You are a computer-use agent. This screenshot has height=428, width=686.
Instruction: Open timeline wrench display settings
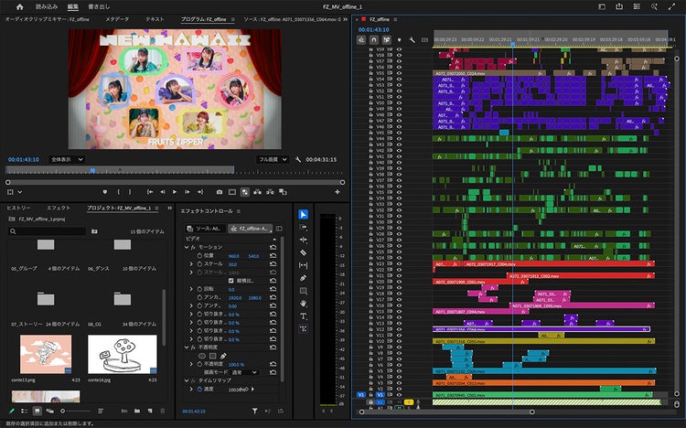413,39
